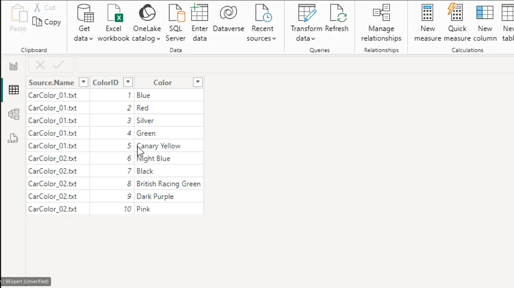Open the OneLake catalog dropdown
The width and height of the screenshot is (514, 288).
click(147, 23)
